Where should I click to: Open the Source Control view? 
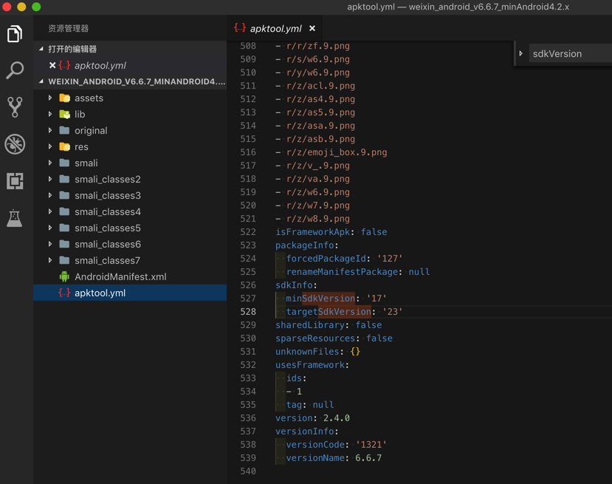pos(15,107)
